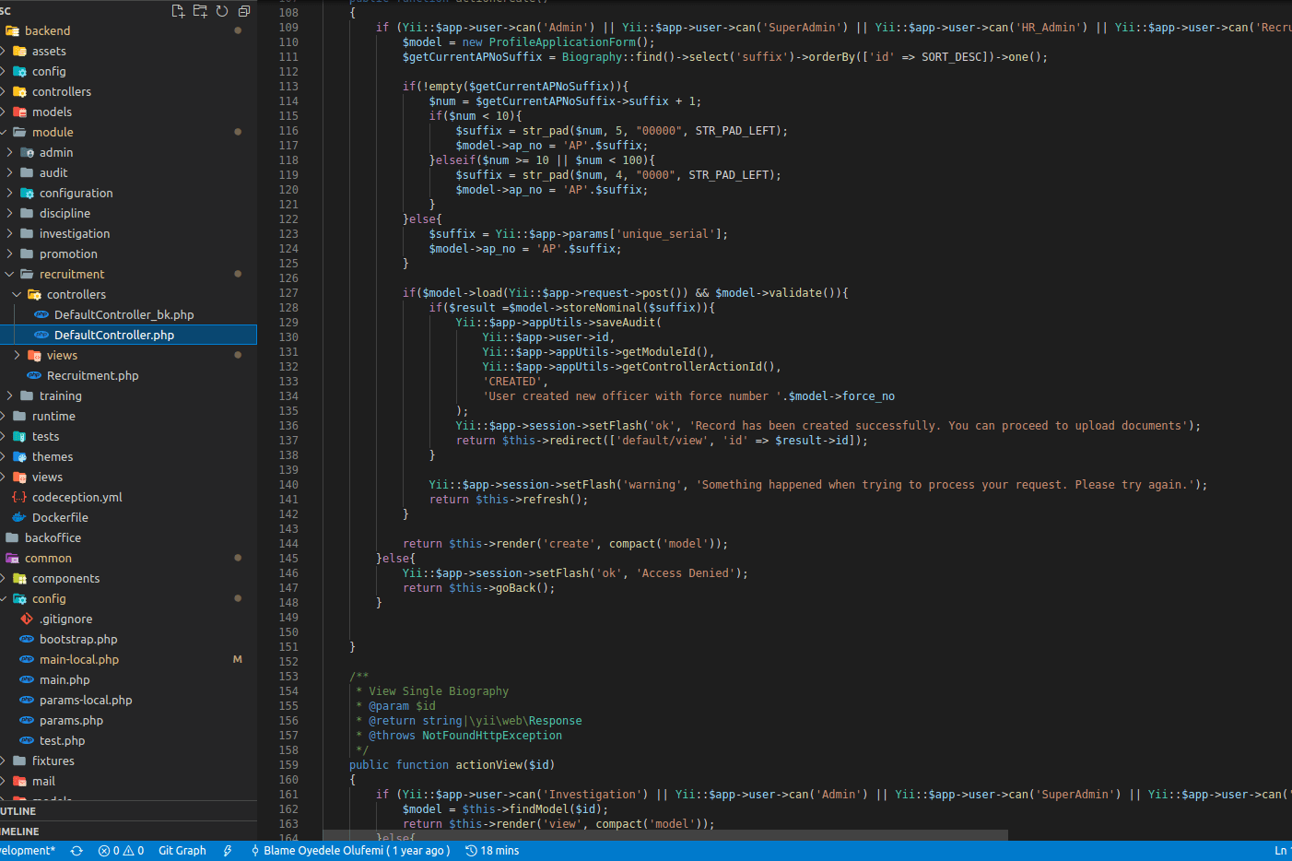The image size is (1292, 861).
Task: Click the sync changes icon in status bar
Action: 76,851
